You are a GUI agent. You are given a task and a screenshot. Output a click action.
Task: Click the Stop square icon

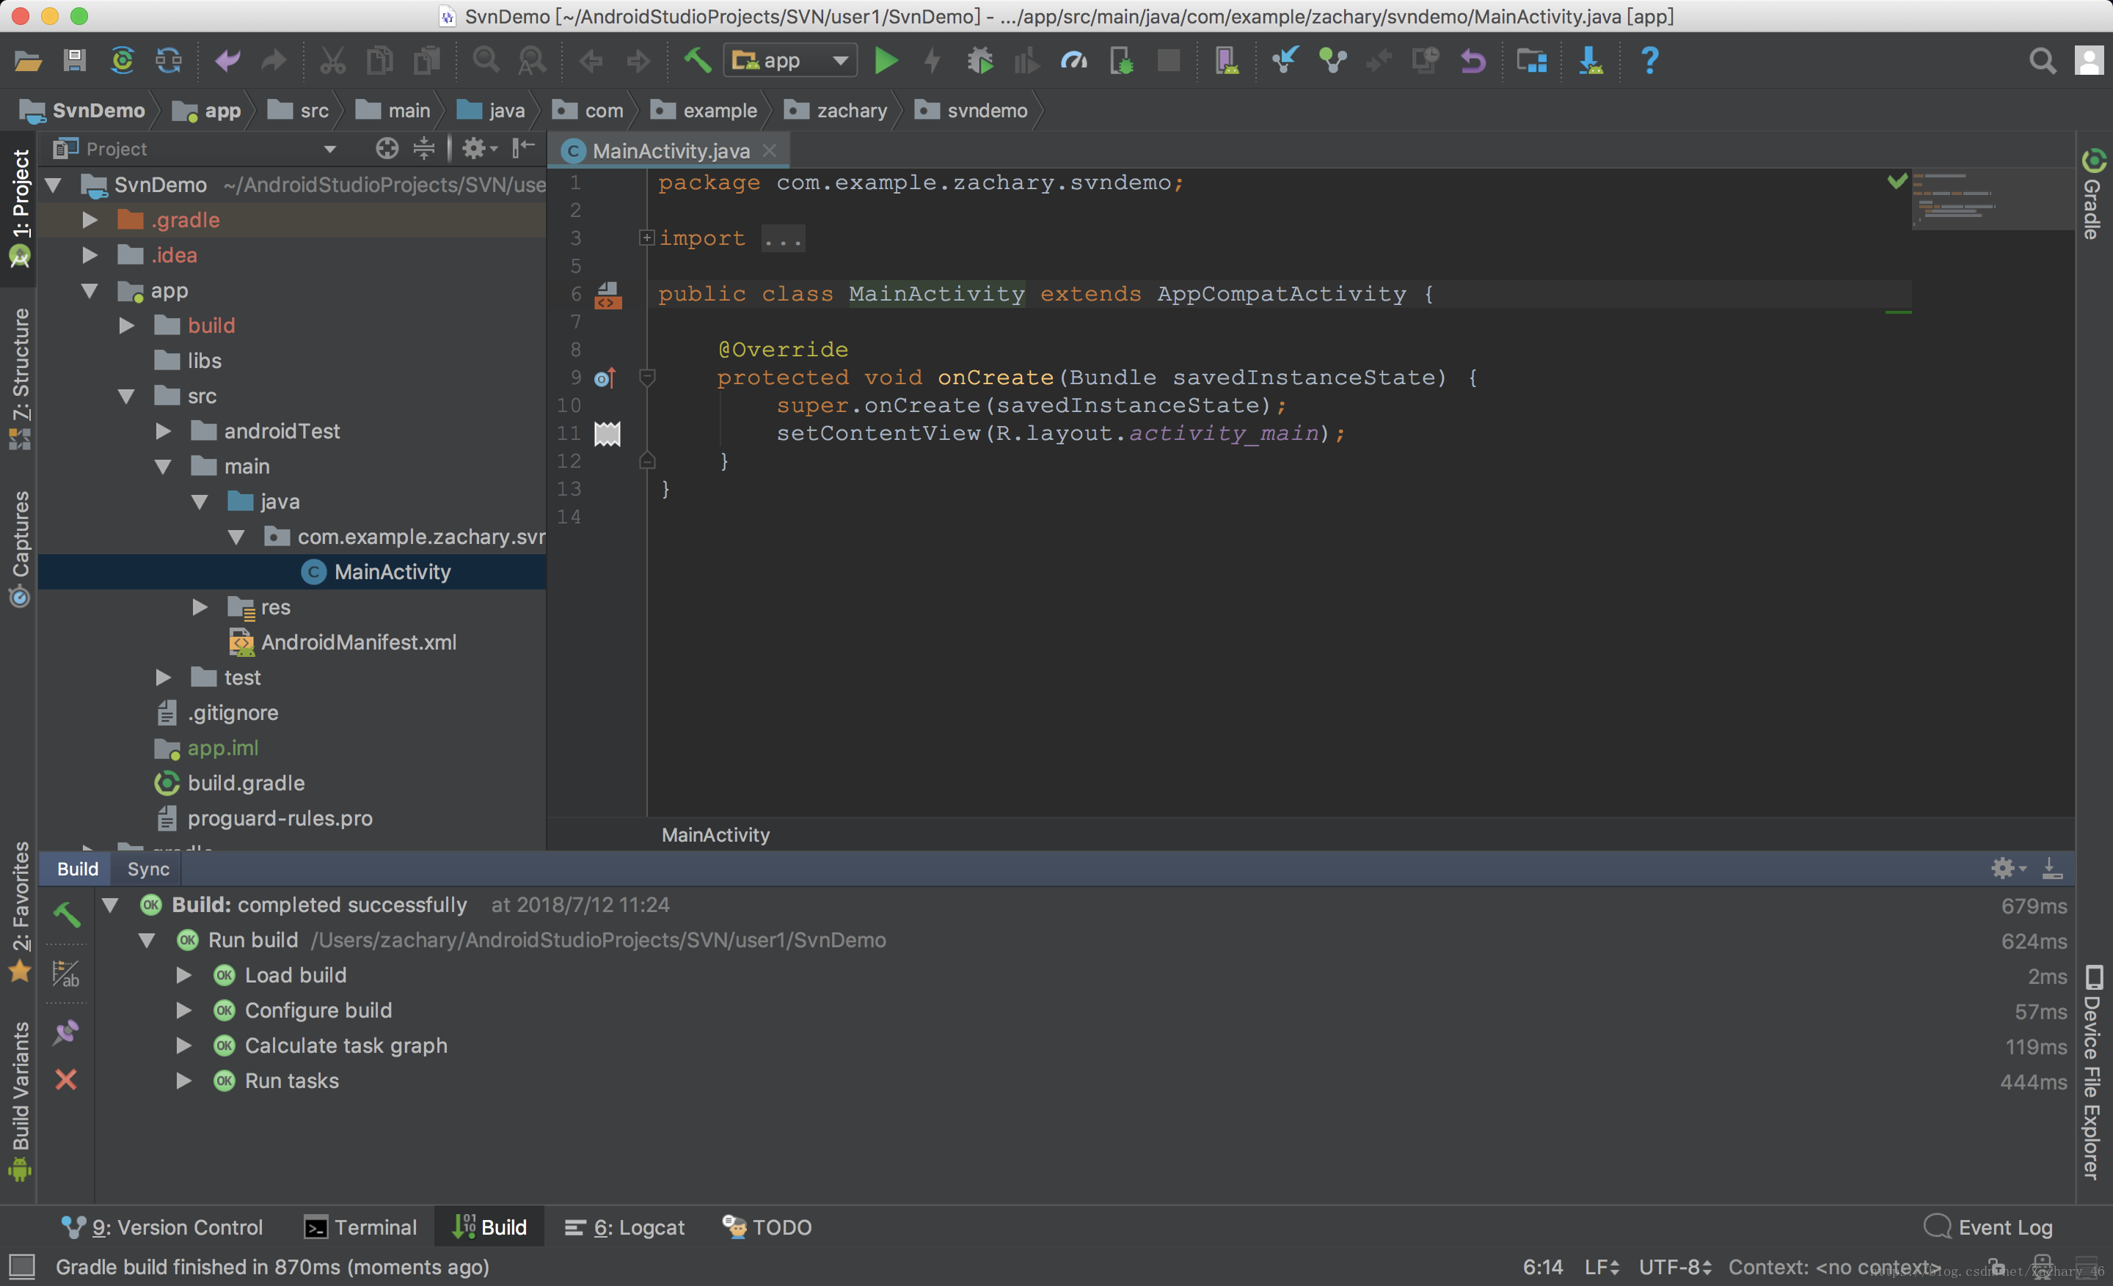point(1168,61)
